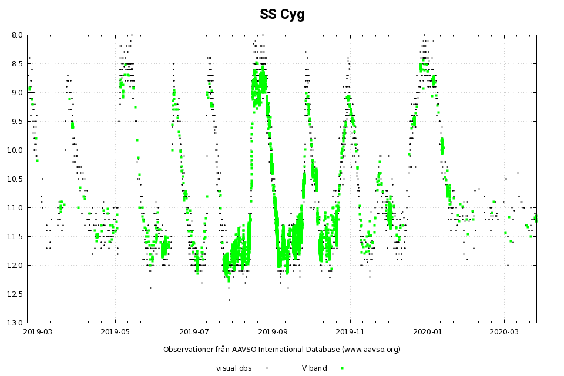The height and width of the screenshot is (376, 564).
Task: Click the black visual obs legend dot
Action: (267, 368)
